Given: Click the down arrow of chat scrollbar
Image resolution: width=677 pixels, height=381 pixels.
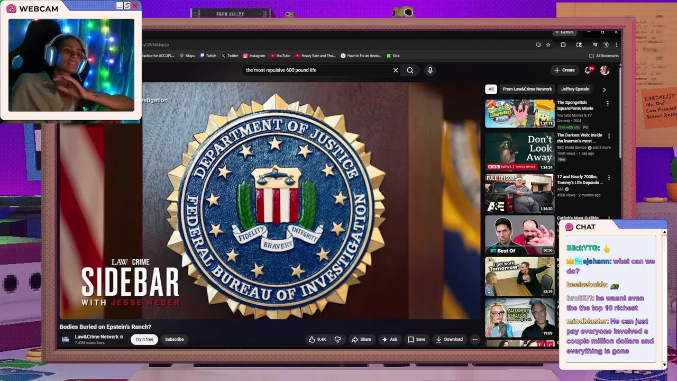Looking at the screenshot, I should click(x=664, y=365).
